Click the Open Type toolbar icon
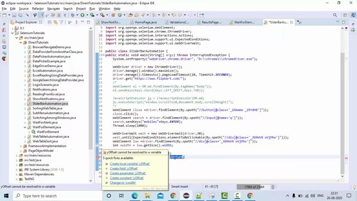This screenshot has height=201, width=357. [x=130, y=15]
